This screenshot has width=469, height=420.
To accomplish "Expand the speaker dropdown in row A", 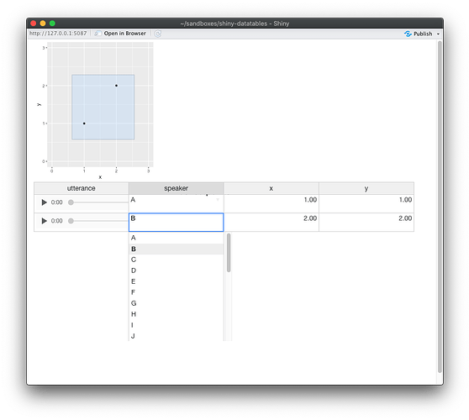I will pyautogui.click(x=218, y=200).
